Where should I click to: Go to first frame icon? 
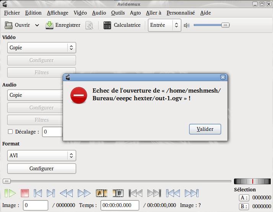tap(173, 193)
